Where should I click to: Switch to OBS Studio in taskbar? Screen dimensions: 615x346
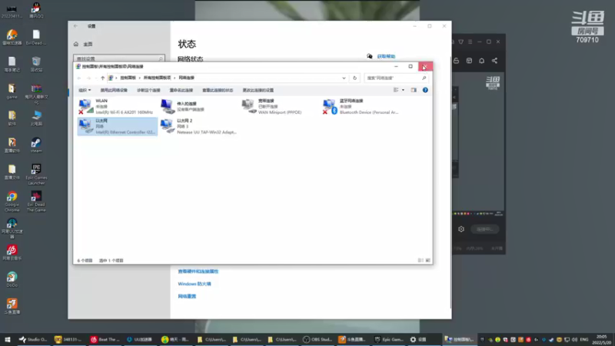317,339
